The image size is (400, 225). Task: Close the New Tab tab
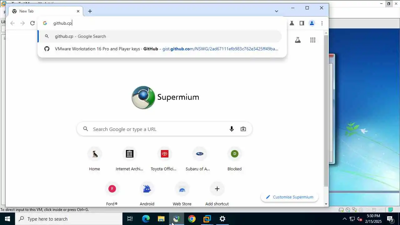tap(78, 11)
